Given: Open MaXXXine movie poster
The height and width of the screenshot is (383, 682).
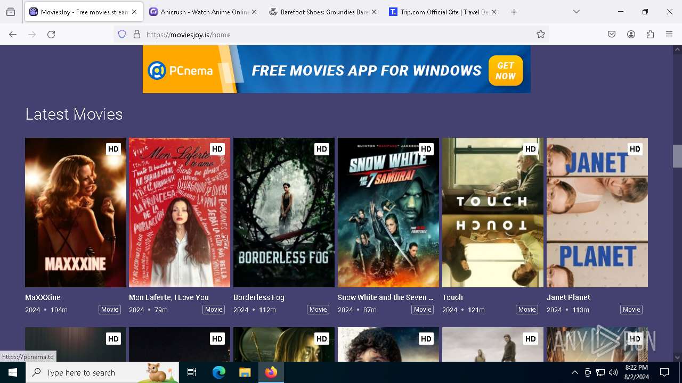Looking at the screenshot, I should (76, 213).
